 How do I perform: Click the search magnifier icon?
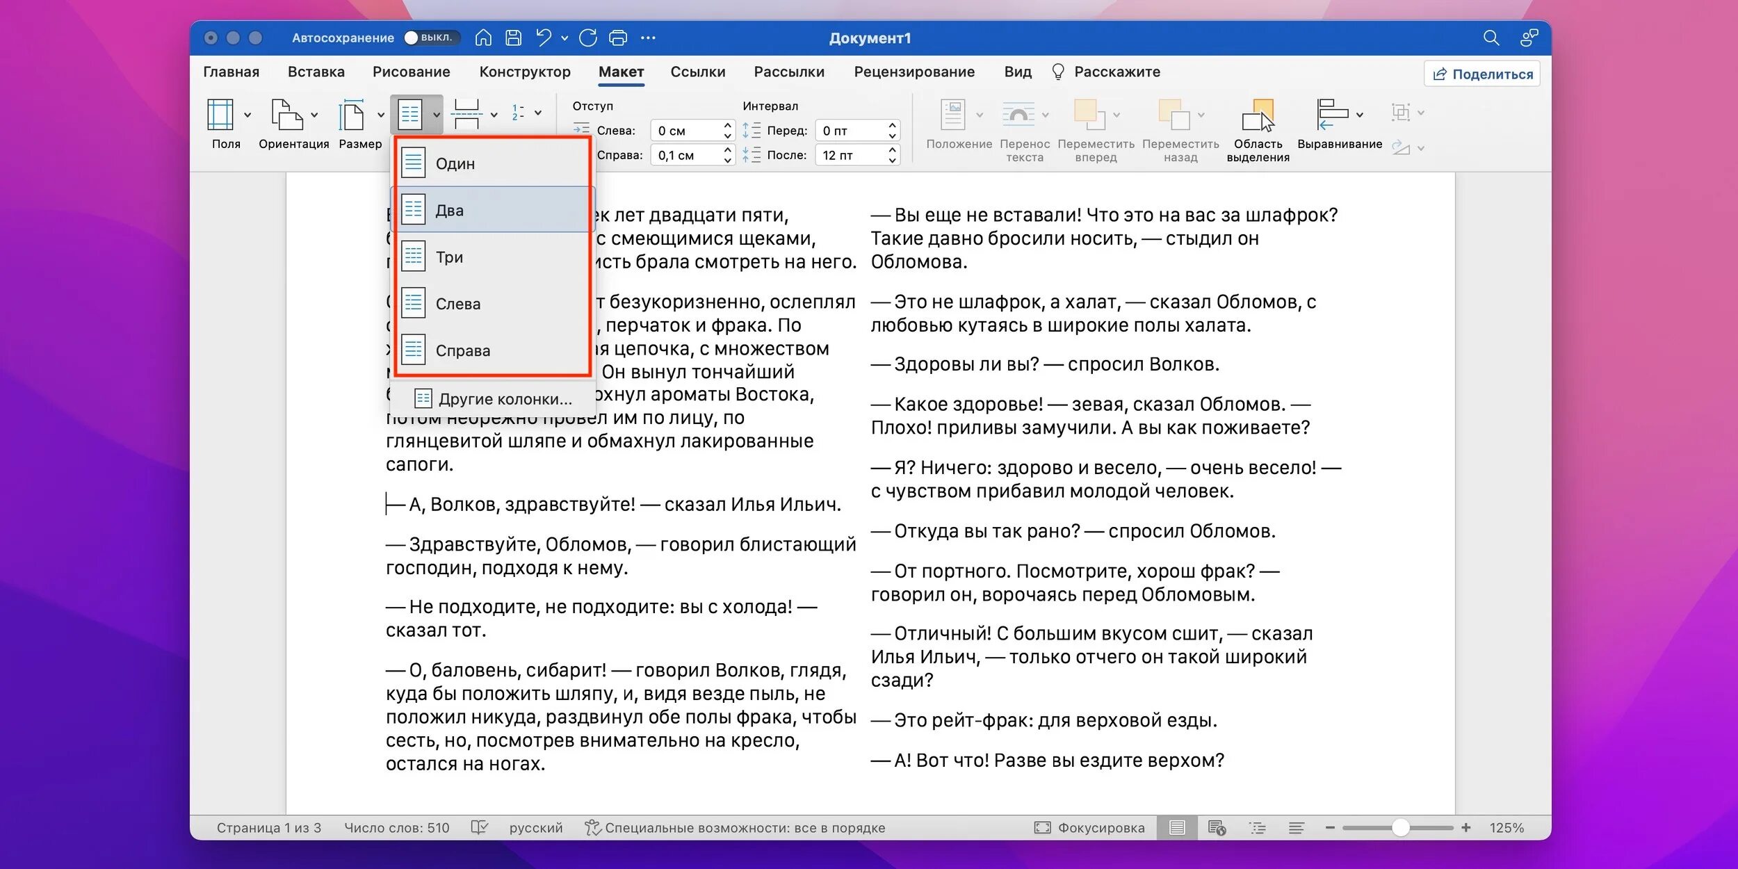pyautogui.click(x=1491, y=38)
